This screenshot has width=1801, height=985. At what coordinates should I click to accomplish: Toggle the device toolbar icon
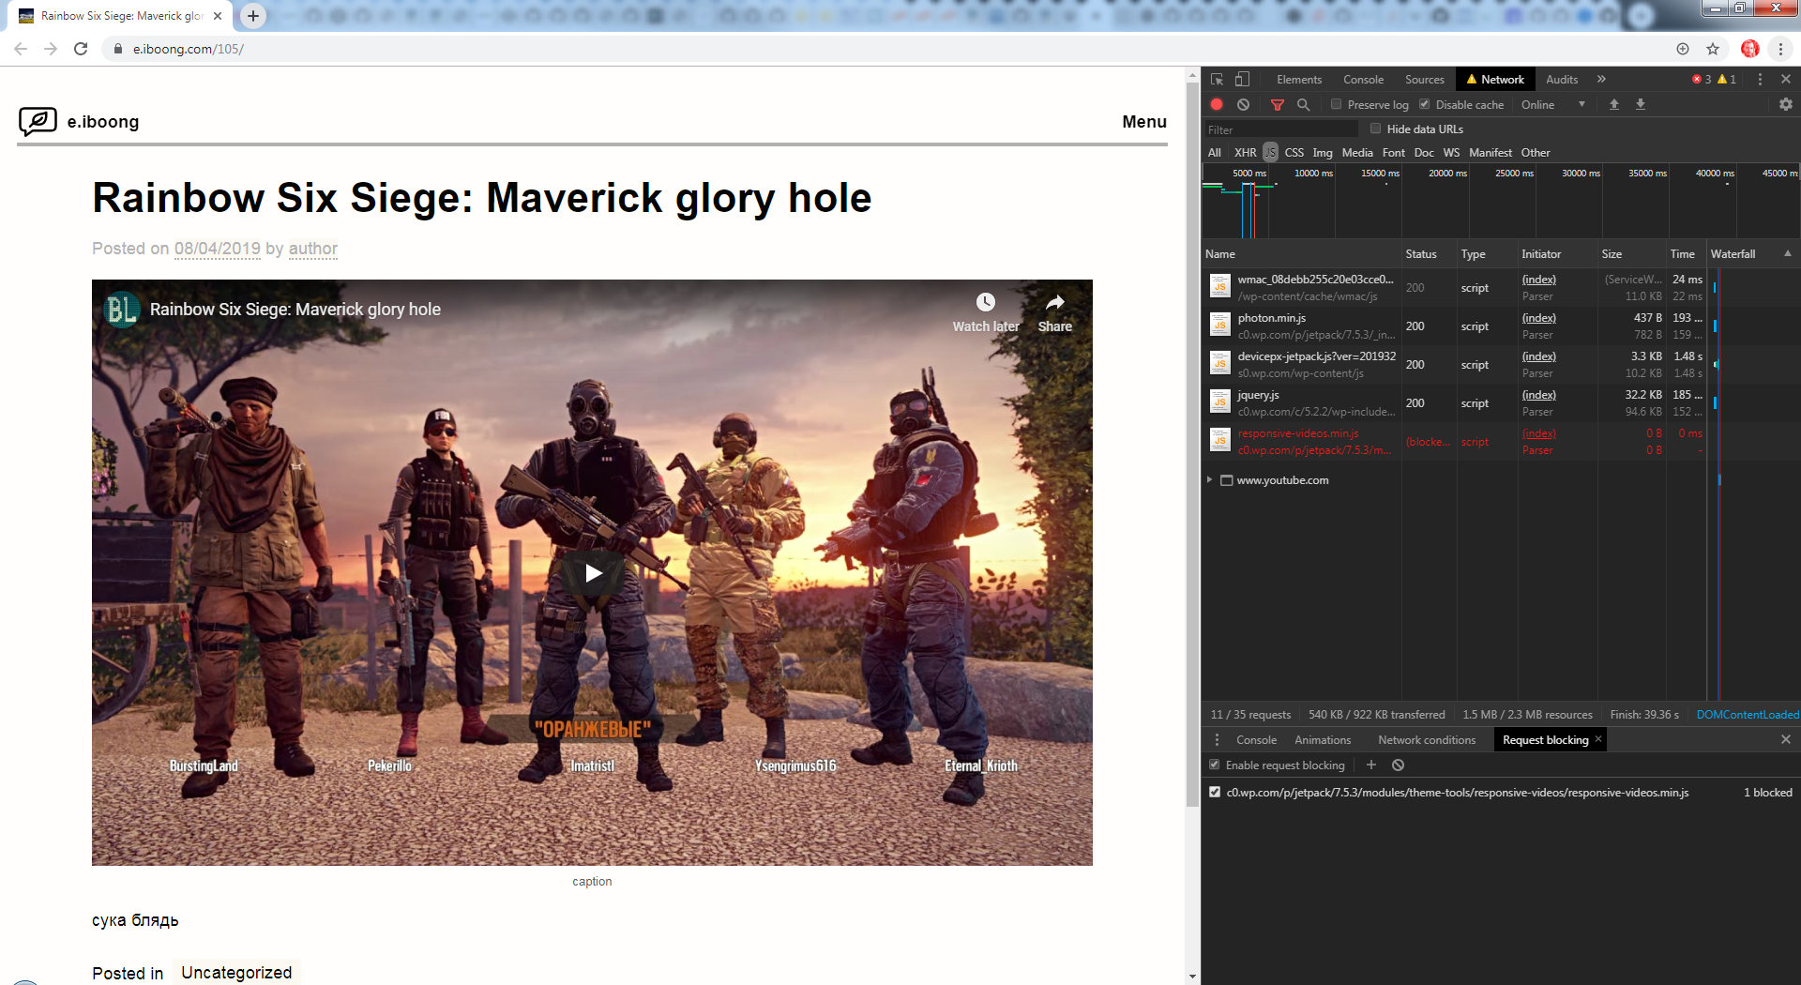tap(1242, 80)
